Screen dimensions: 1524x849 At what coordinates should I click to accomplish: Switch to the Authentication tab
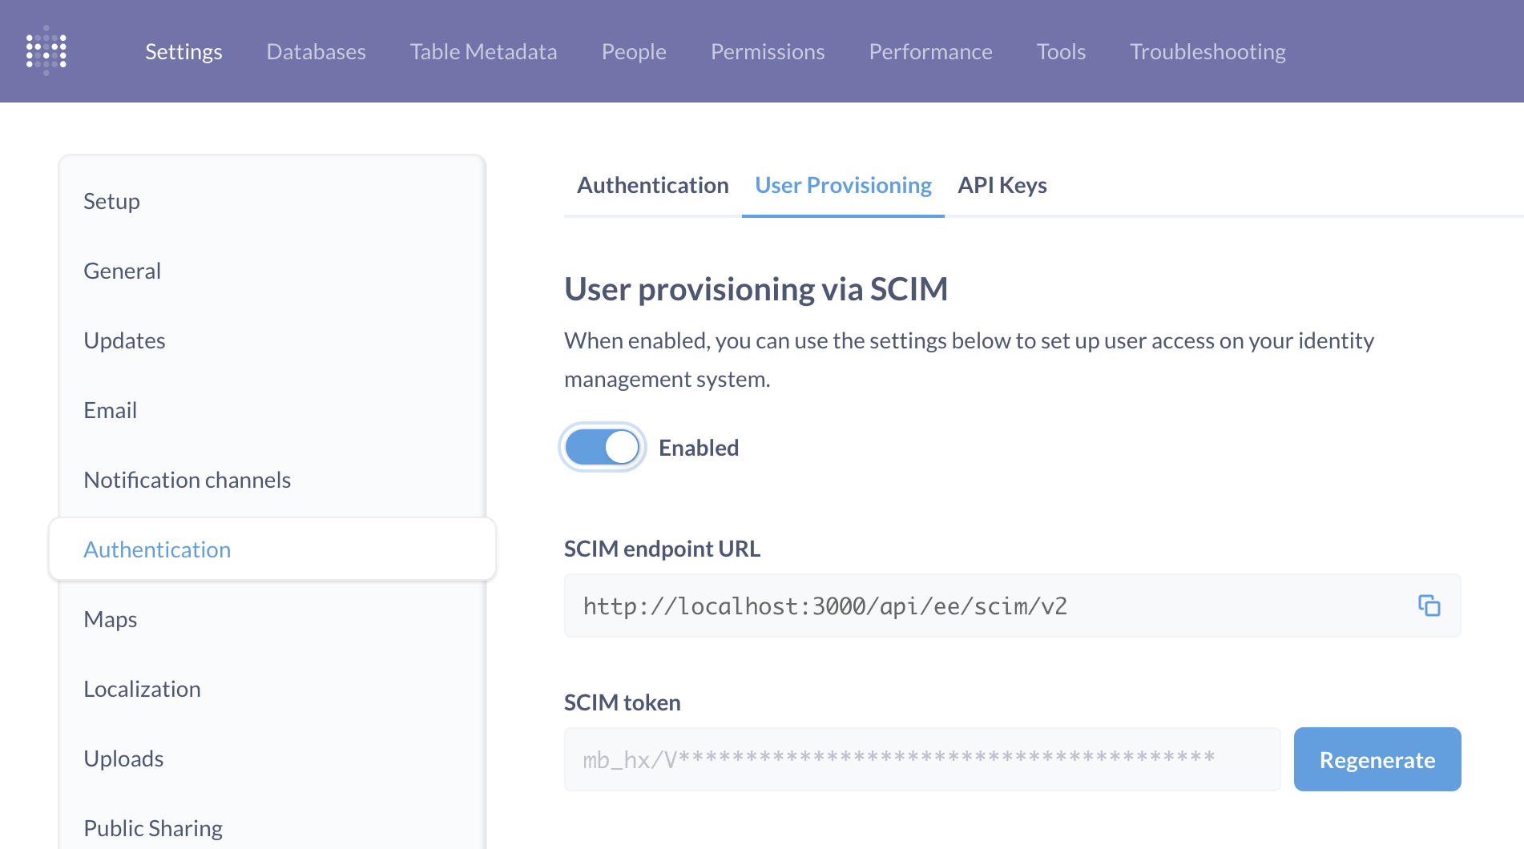pos(652,185)
